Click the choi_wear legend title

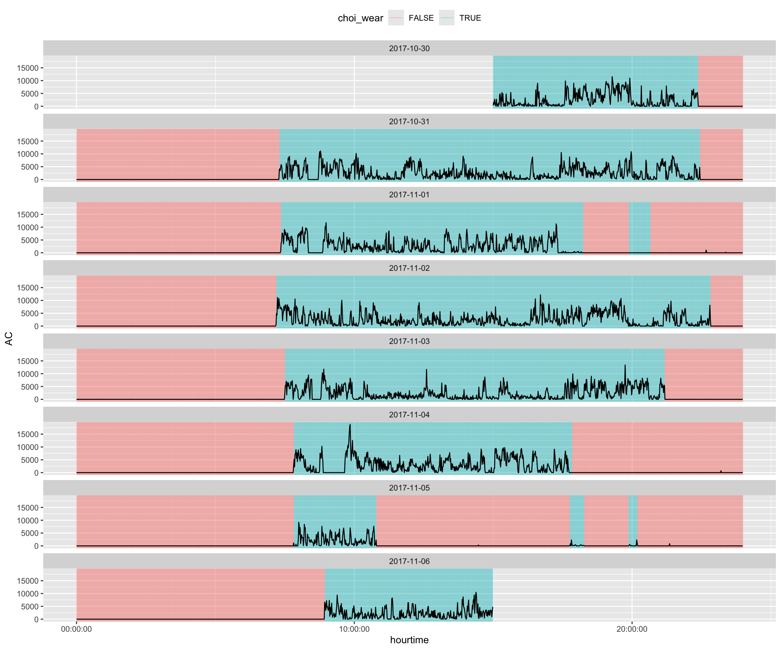[x=360, y=18]
